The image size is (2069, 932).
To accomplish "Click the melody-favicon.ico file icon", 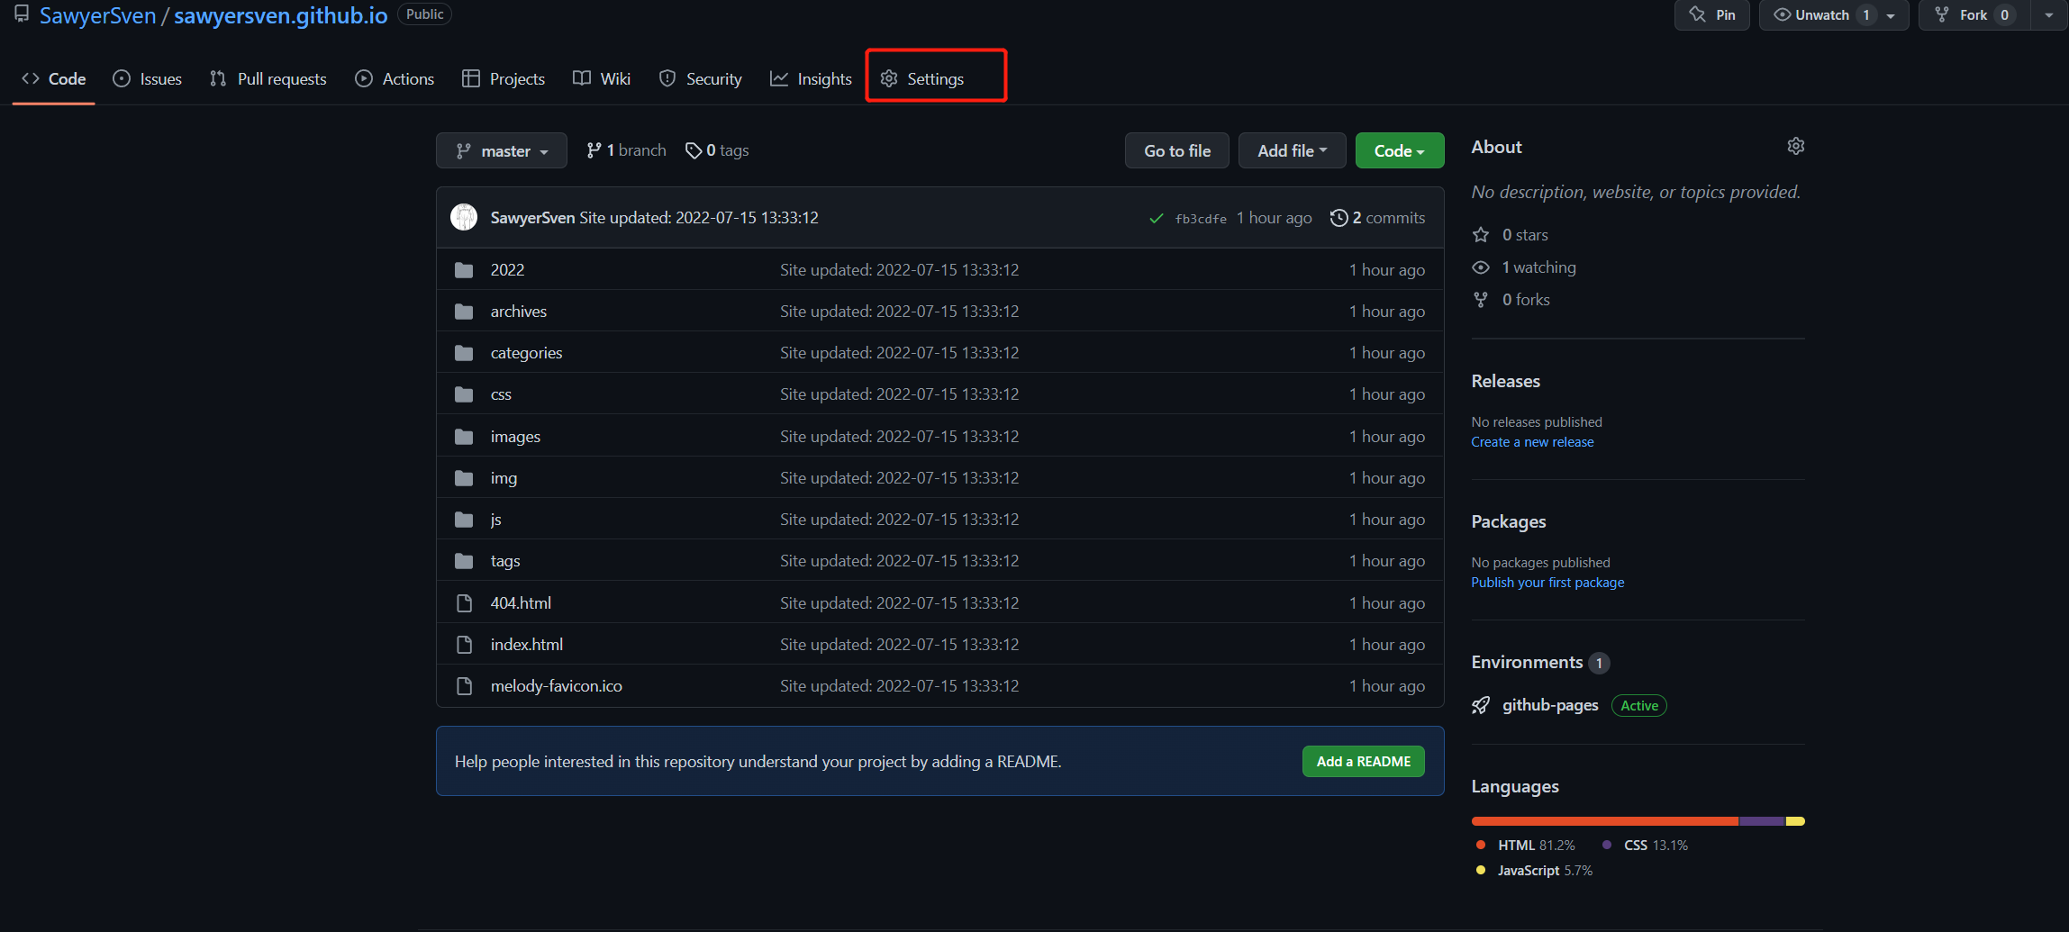I will coord(464,685).
